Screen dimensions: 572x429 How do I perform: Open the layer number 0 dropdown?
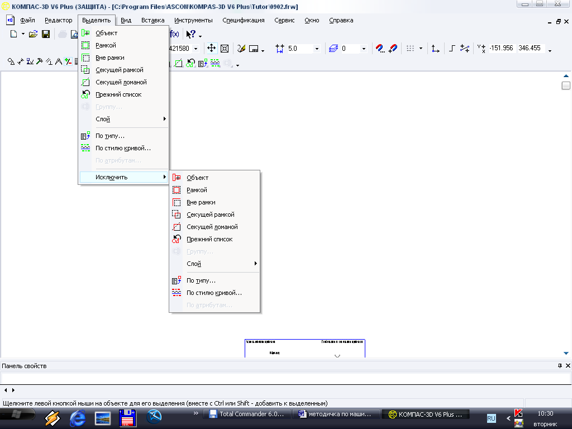tap(363, 49)
